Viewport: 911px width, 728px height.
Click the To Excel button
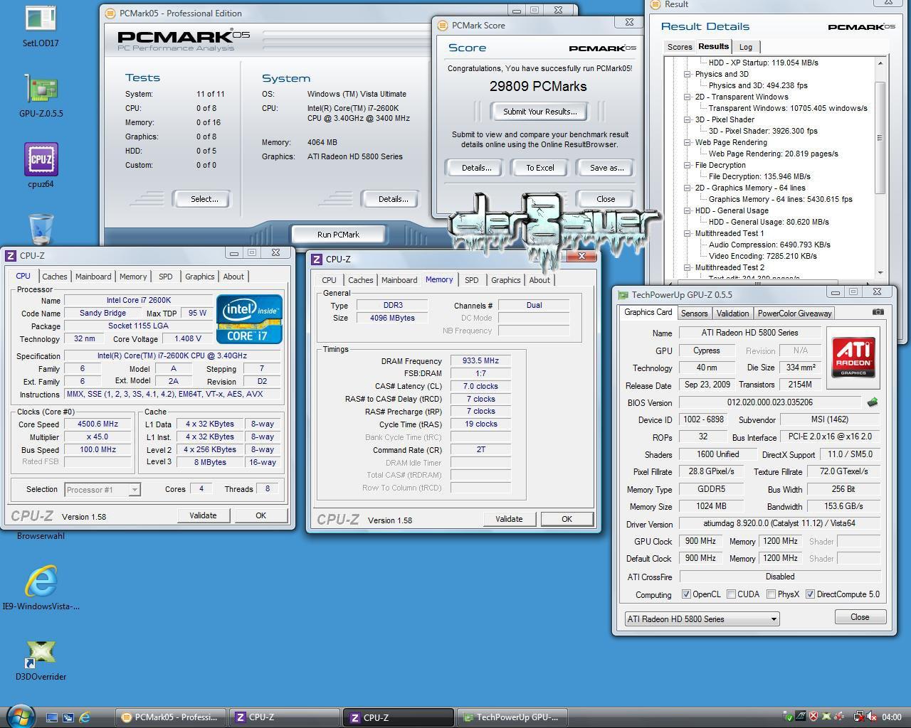click(x=539, y=168)
